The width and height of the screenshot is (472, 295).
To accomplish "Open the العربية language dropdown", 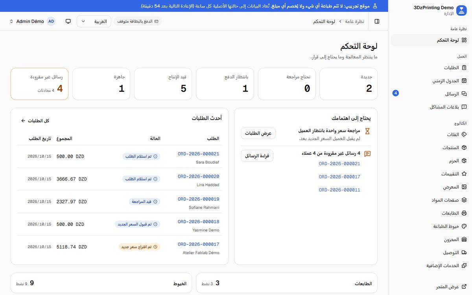I will point(94,21).
